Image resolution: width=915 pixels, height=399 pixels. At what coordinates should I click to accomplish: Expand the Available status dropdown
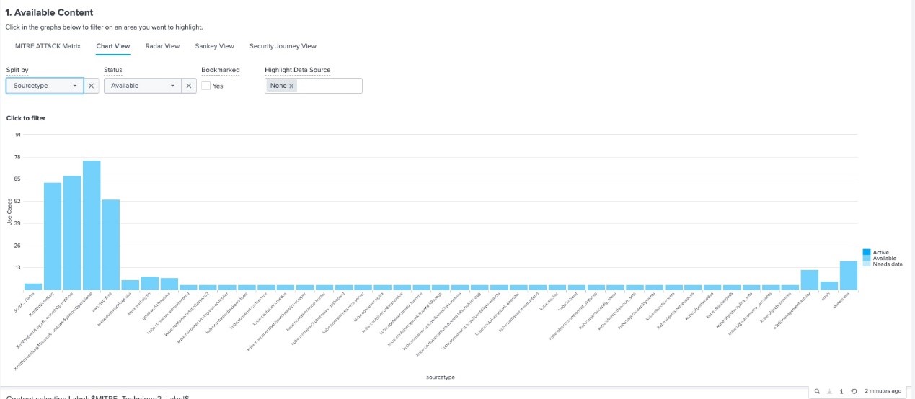142,86
